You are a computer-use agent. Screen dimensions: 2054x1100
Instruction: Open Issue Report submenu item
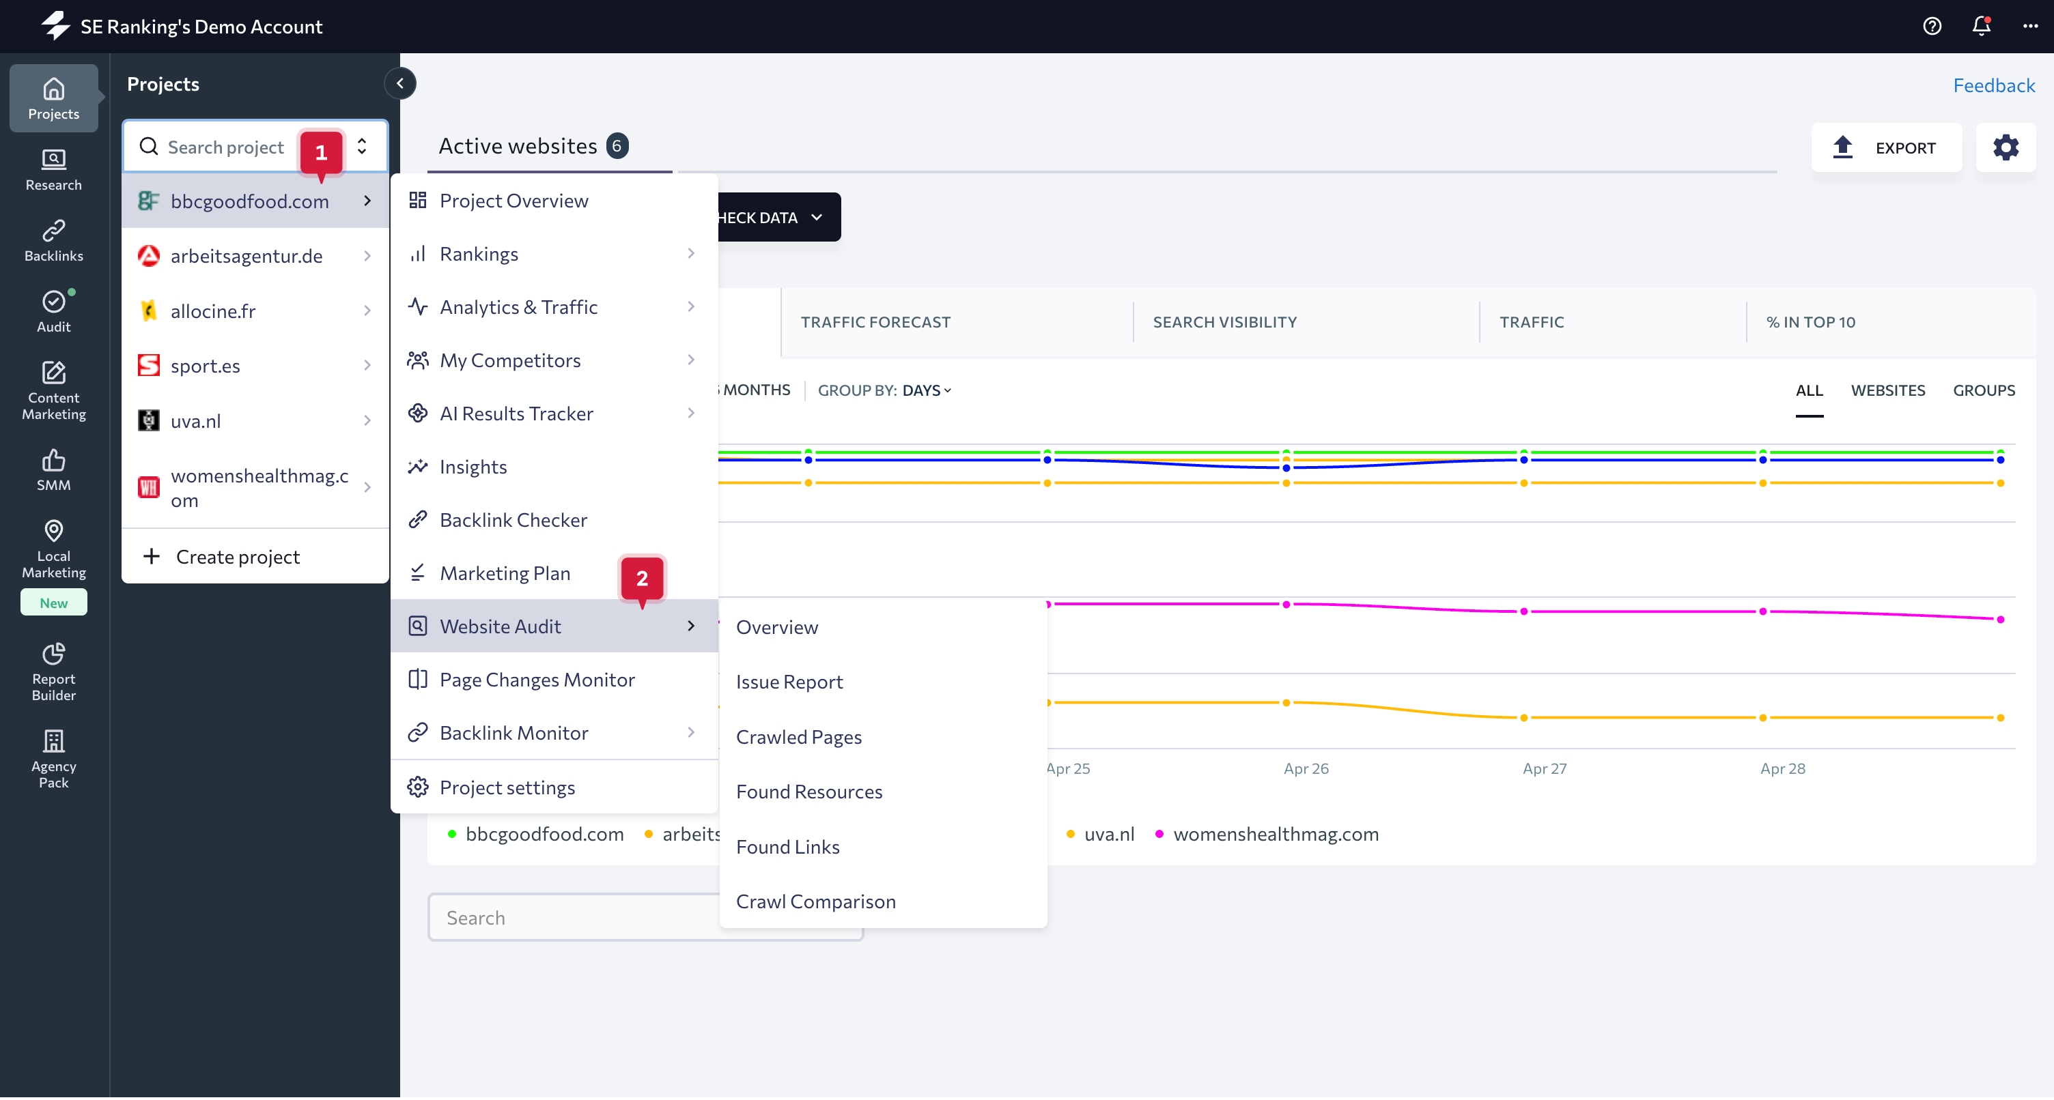point(883,683)
